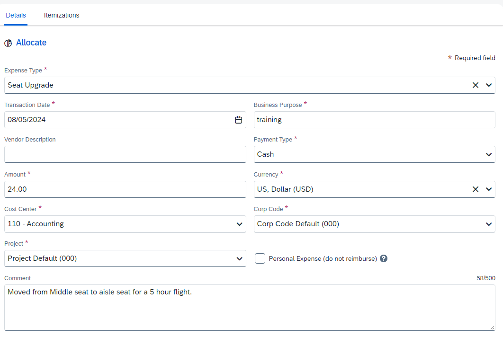The height and width of the screenshot is (337, 503).
Task: Clear the US Dollar currency selection
Action: (476, 189)
